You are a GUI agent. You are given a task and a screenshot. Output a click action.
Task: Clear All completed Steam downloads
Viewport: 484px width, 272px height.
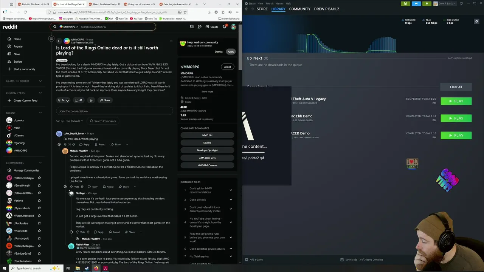[x=456, y=87]
